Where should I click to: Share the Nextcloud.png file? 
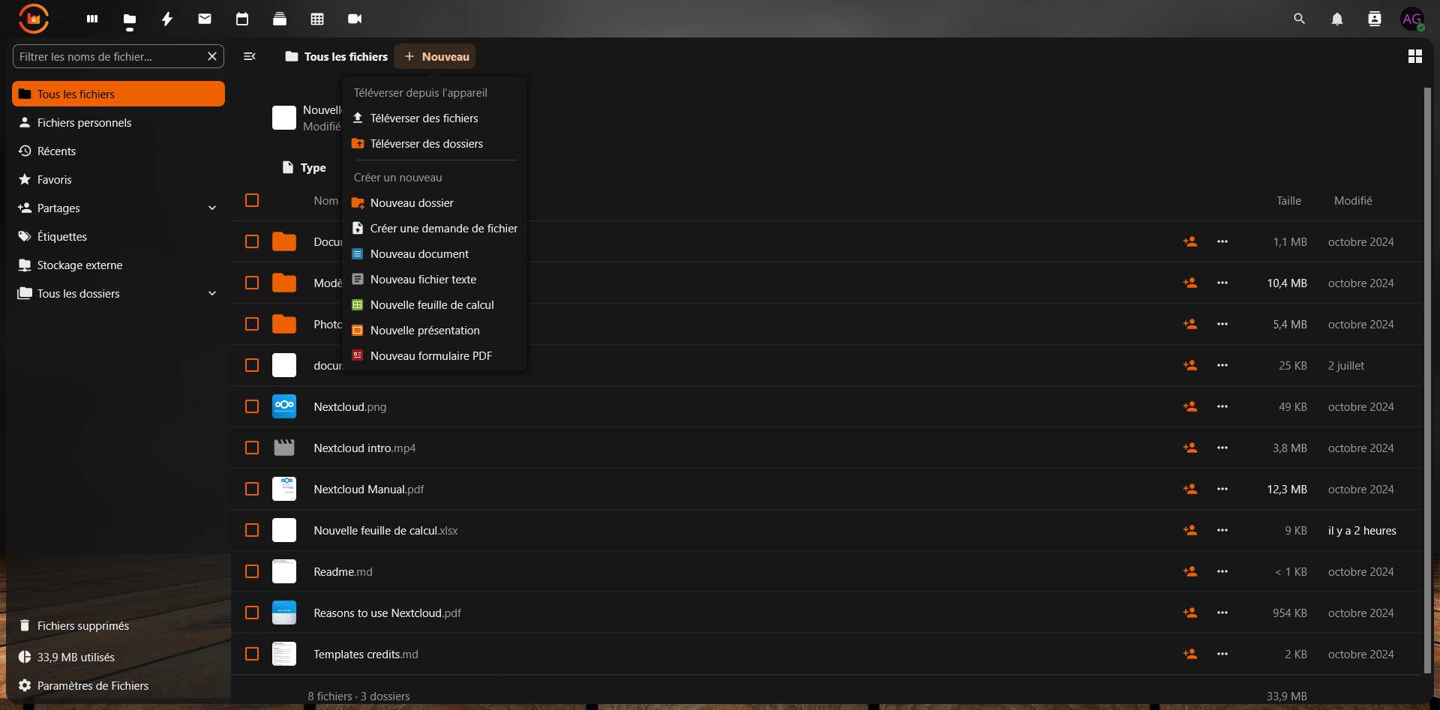(1189, 406)
